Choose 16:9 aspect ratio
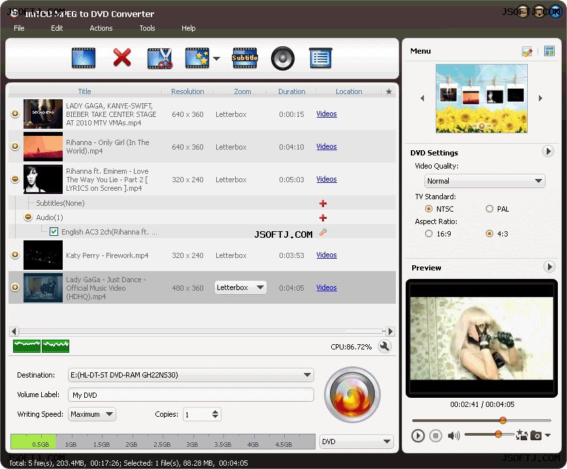The height and width of the screenshot is (469, 567). (x=429, y=234)
